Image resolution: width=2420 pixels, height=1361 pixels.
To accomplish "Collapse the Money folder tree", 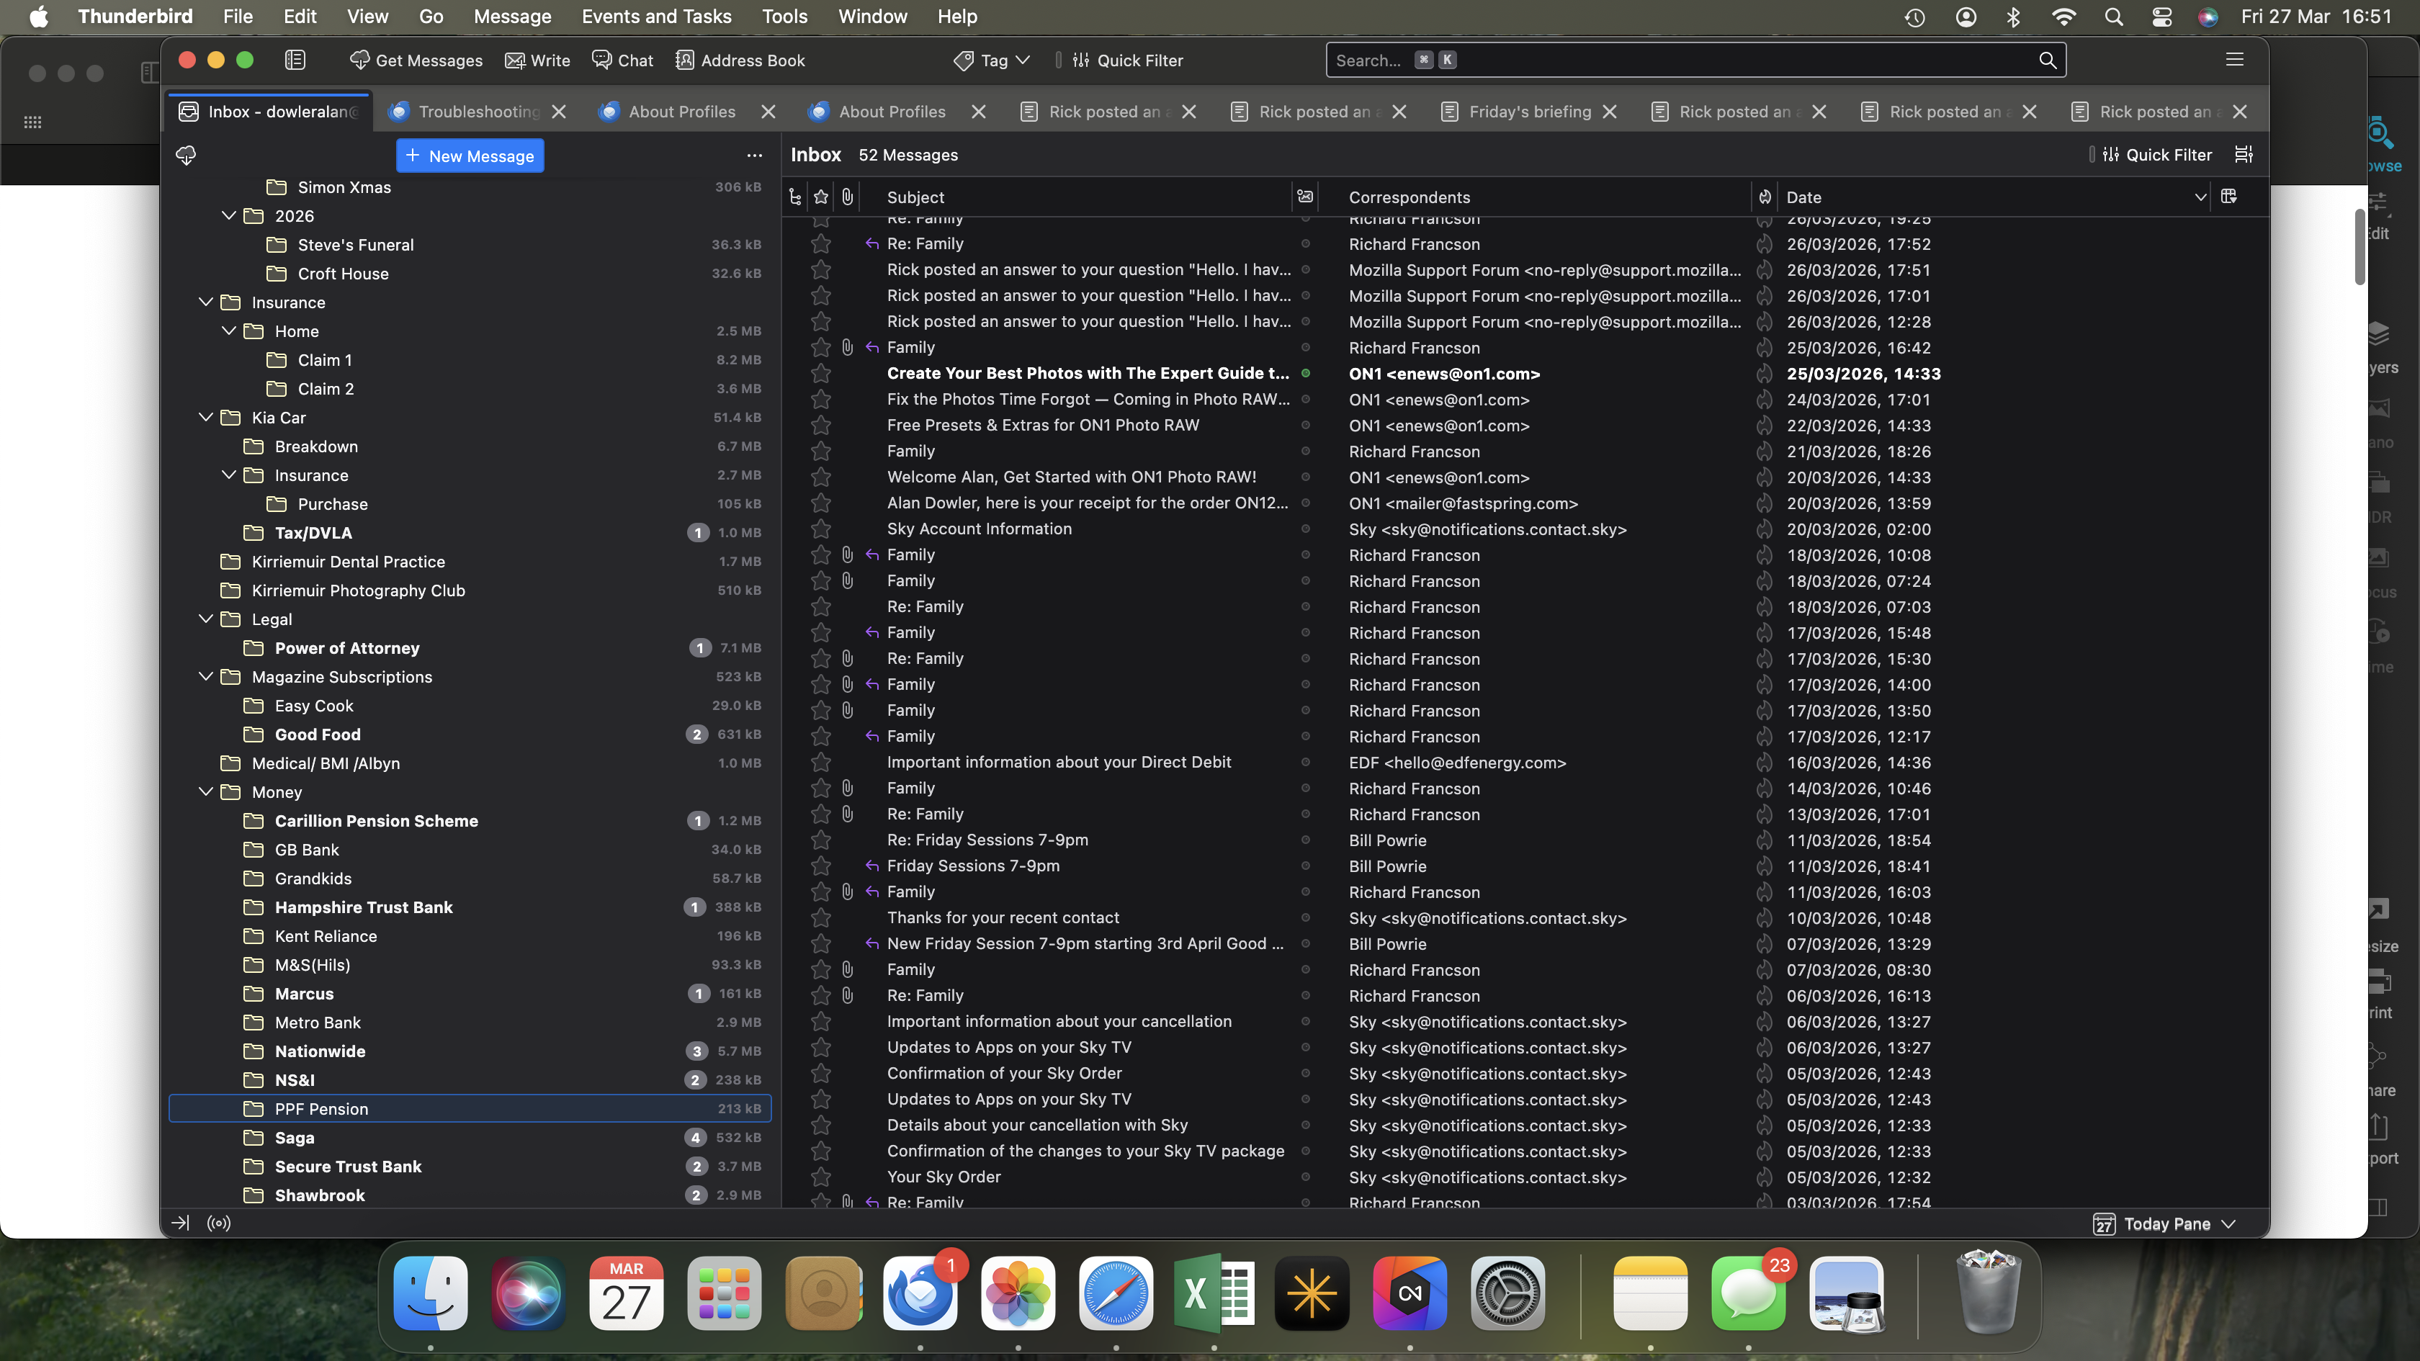I will pos(206,792).
